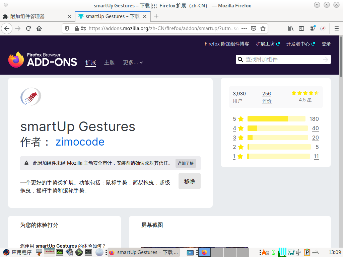Open the 180 five-star reviews count
This screenshot has width=343, height=257.
click(314, 119)
